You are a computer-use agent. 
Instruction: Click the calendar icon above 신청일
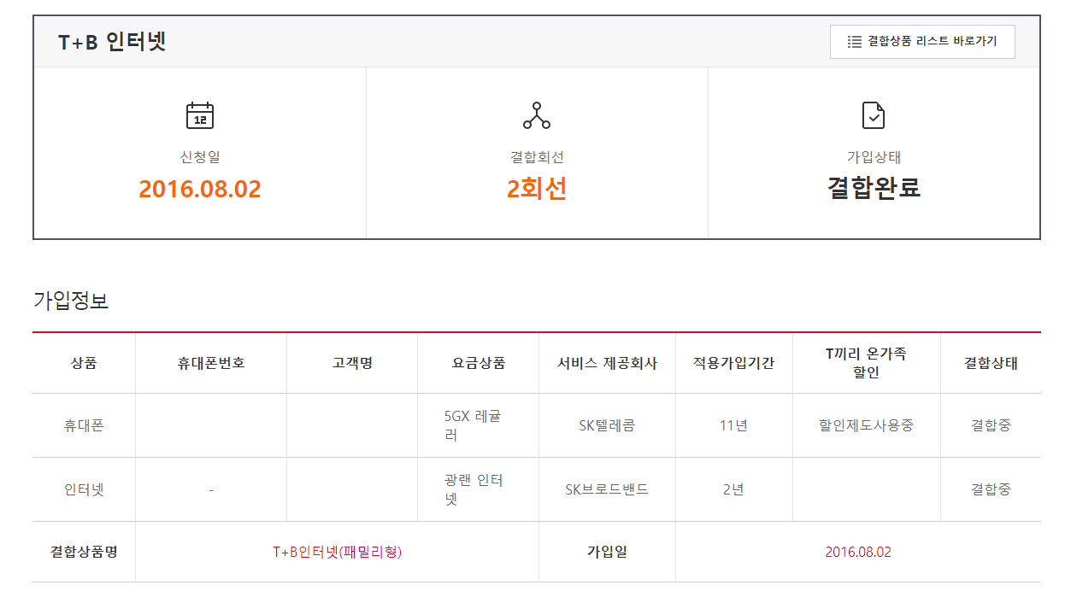click(199, 115)
